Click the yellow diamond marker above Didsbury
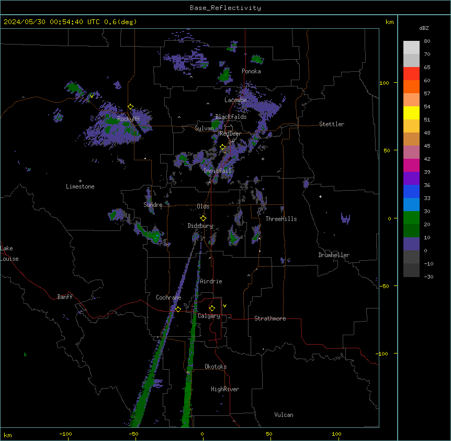 coord(204,218)
